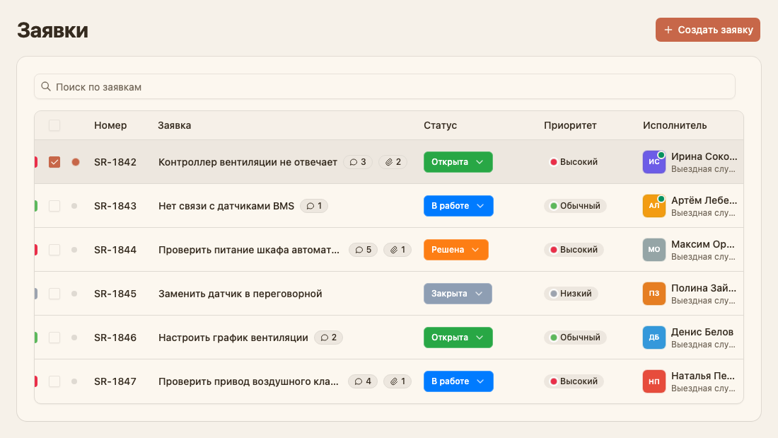Image resolution: width=778 pixels, height=438 pixels.
Task: Check the SR-1843 row checkbox
Action: 54,206
